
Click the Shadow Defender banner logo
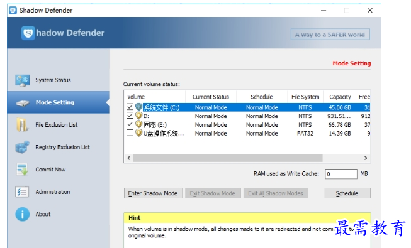(x=28, y=33)
